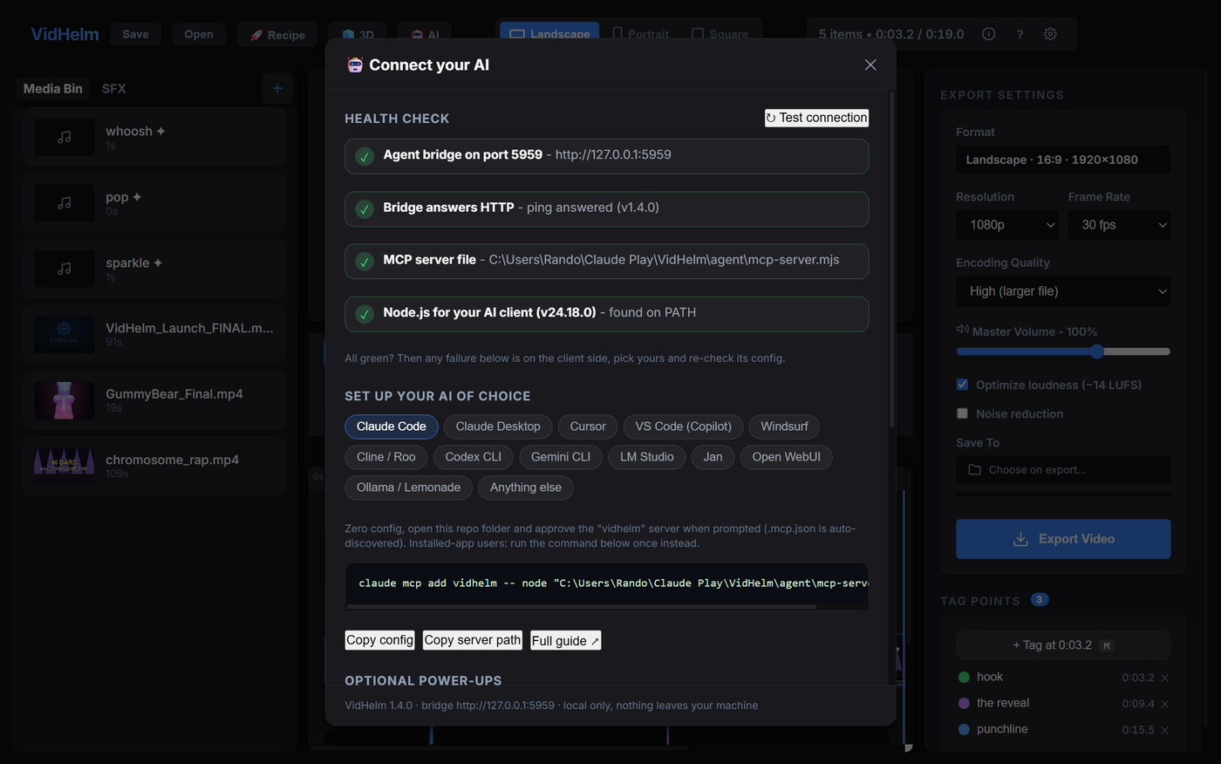
Task: Click the blue punchline tag dot
Action: 964,729
